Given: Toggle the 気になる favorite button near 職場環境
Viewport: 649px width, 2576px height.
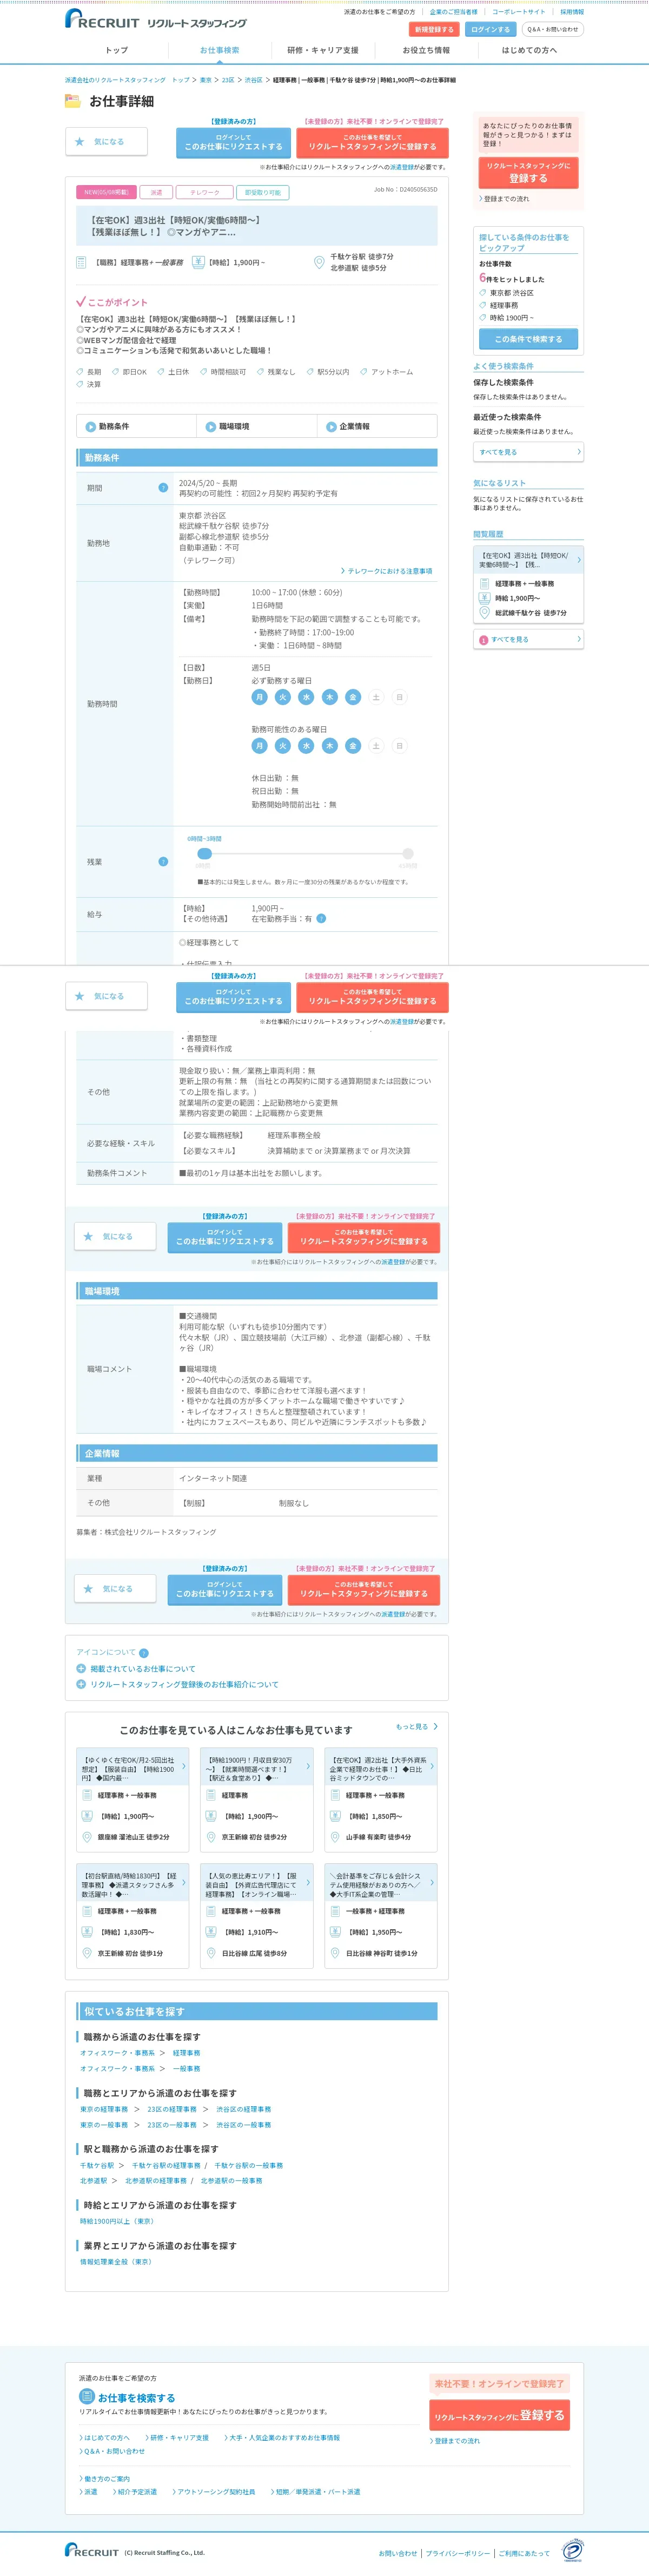Looking at the screenshot, I should [115, 1236].
